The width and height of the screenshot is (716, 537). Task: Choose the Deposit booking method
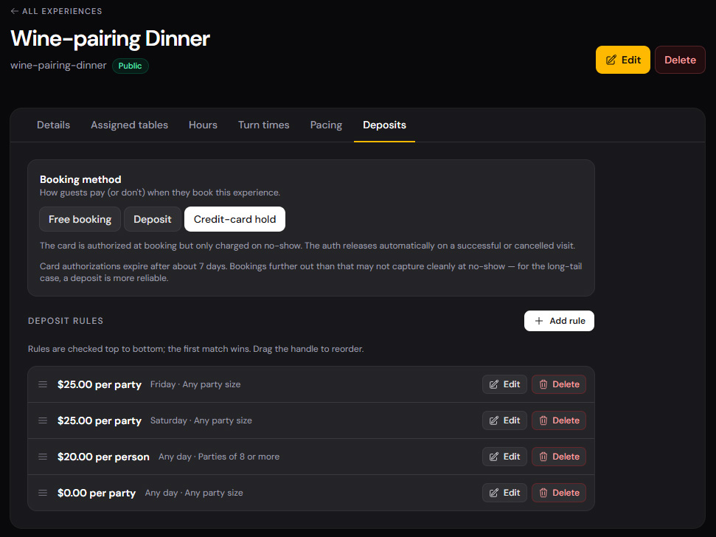(153, 219)
